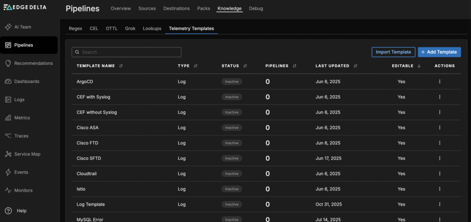Click the Import Template button
The image size is (471, 222).
pos(393,52)
